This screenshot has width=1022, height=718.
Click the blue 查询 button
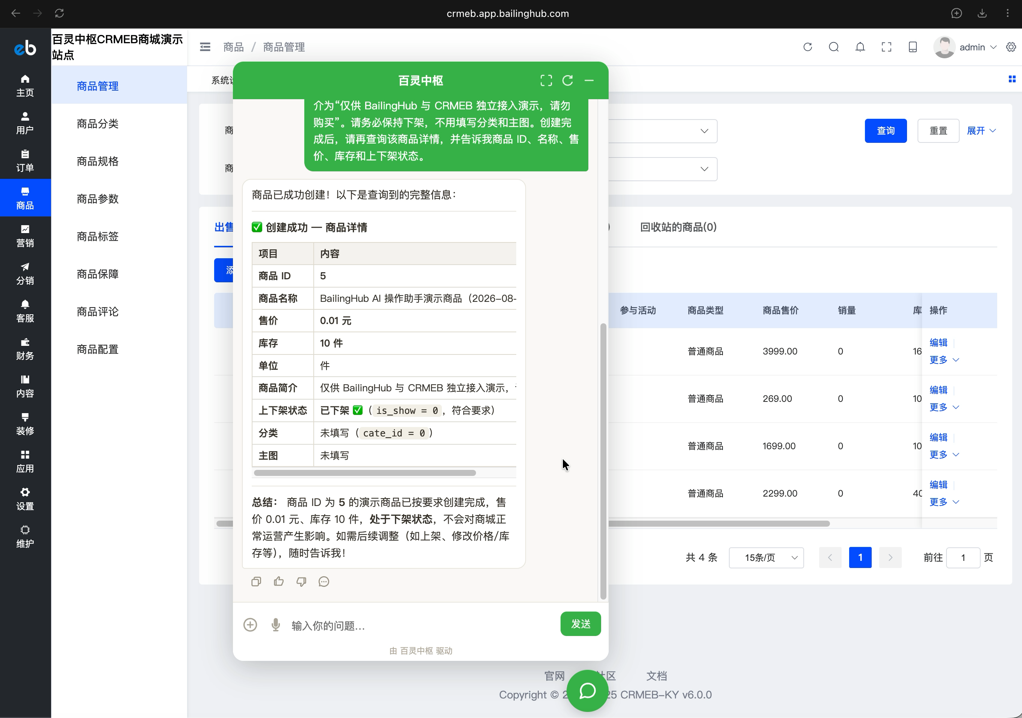(x=885, y=131)
